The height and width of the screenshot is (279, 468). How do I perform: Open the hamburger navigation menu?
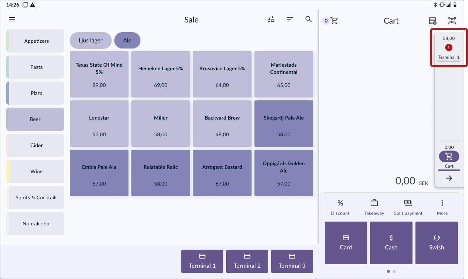click(12, 20)
